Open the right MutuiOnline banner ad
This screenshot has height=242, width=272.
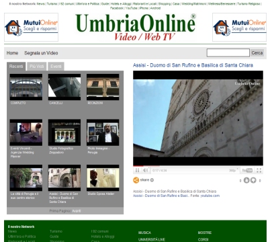[239, 27]
